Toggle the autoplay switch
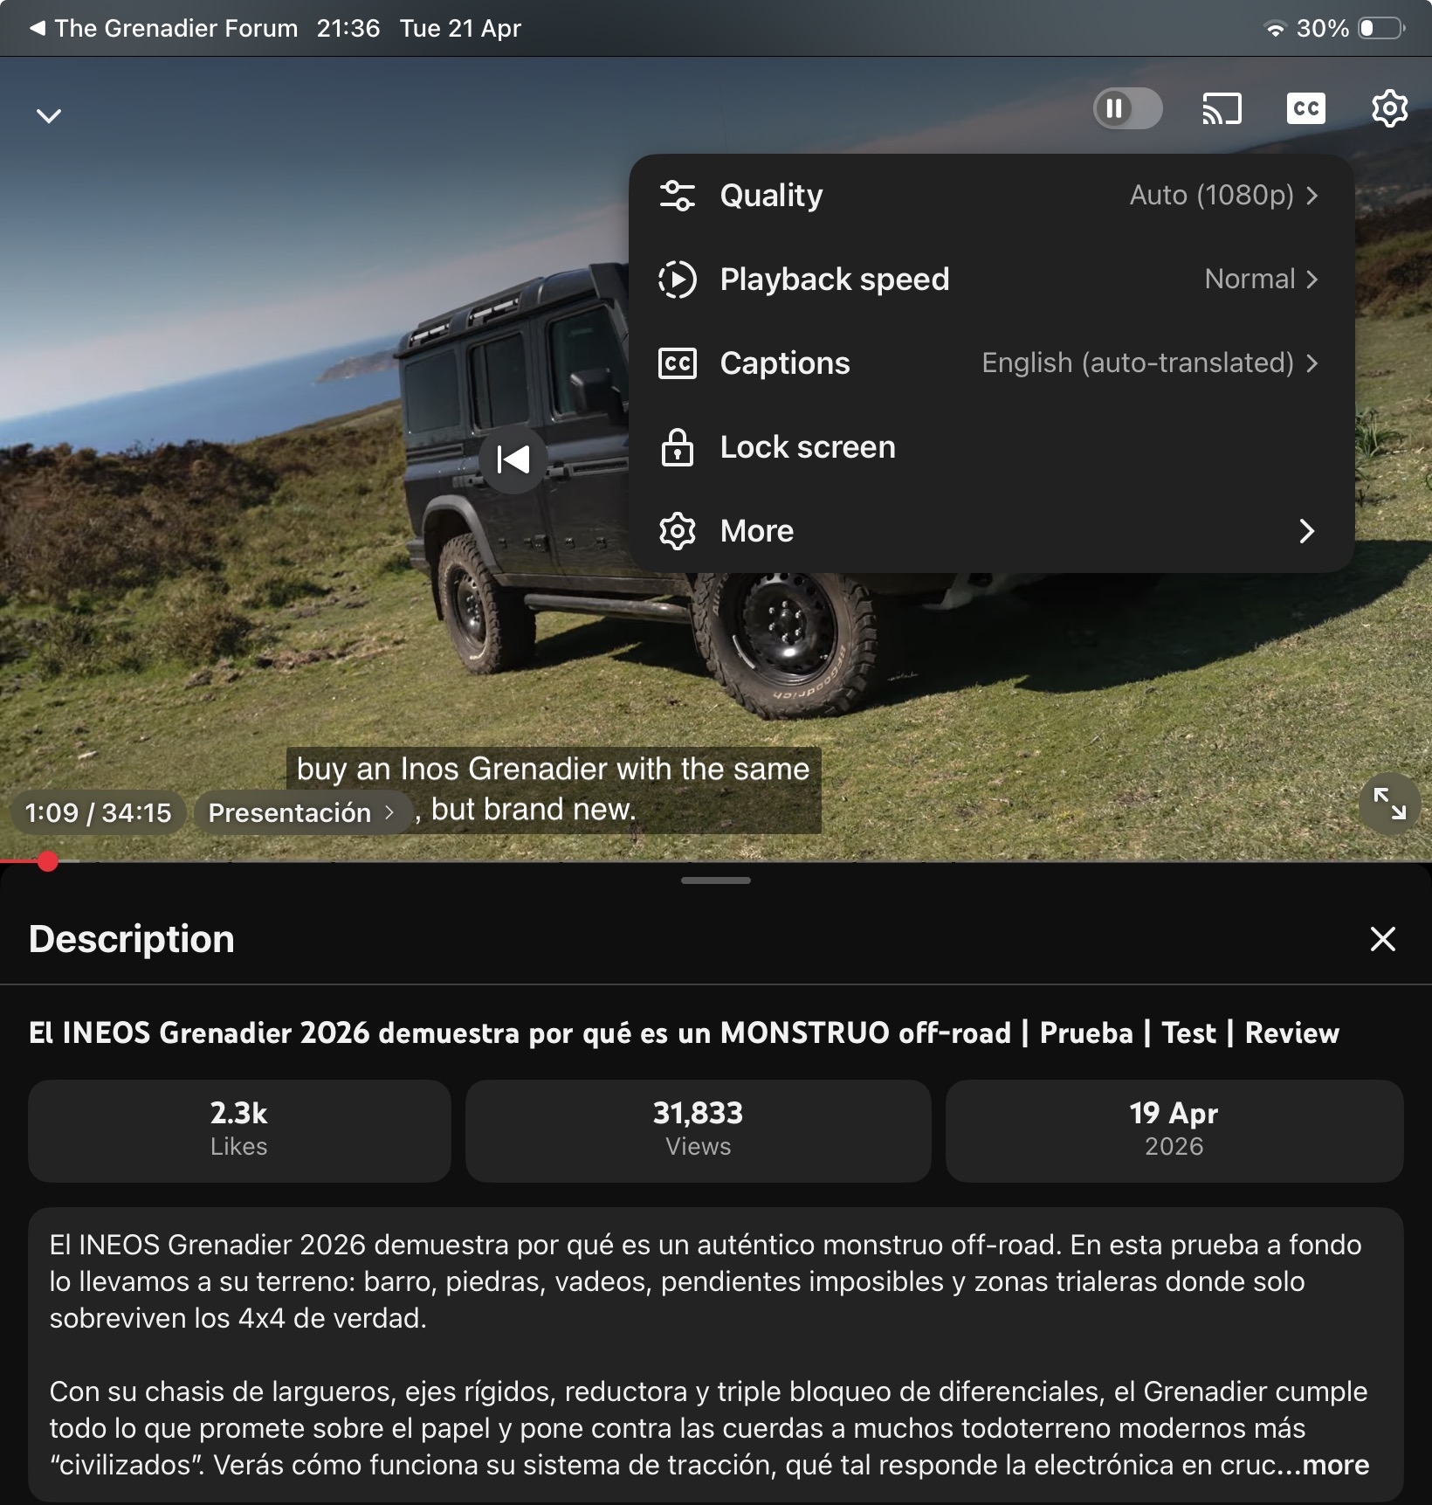The width and height of the screenshot is (1432, 1505). pos(1127,109)
